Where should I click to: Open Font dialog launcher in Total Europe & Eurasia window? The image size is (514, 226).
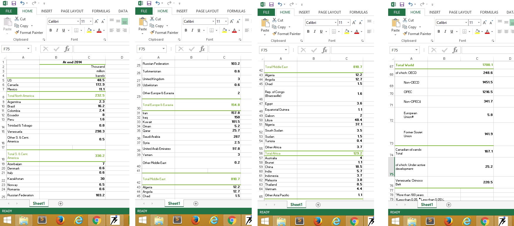[x=240, y=39]
